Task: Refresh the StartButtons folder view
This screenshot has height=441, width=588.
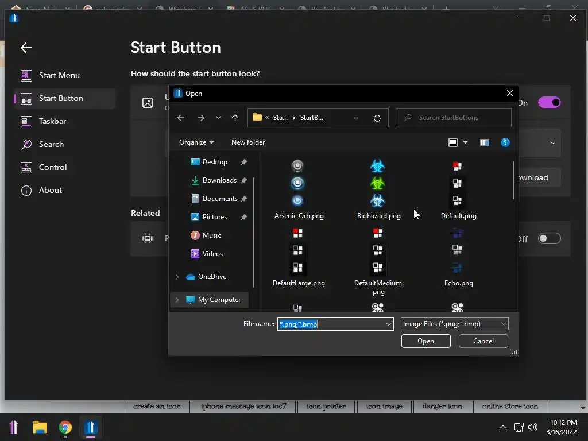Action: point(377,118)
